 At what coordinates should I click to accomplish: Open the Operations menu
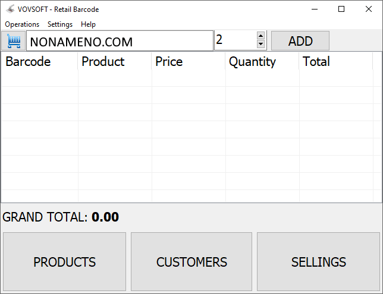[22, 24]
